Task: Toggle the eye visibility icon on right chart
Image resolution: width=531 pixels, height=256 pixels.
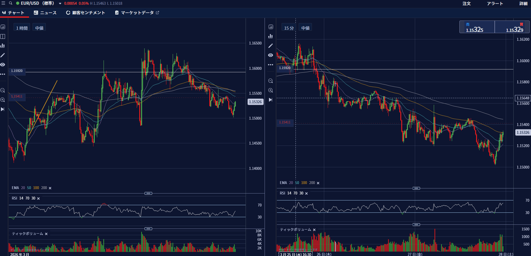Action: [x=271, y=55]
